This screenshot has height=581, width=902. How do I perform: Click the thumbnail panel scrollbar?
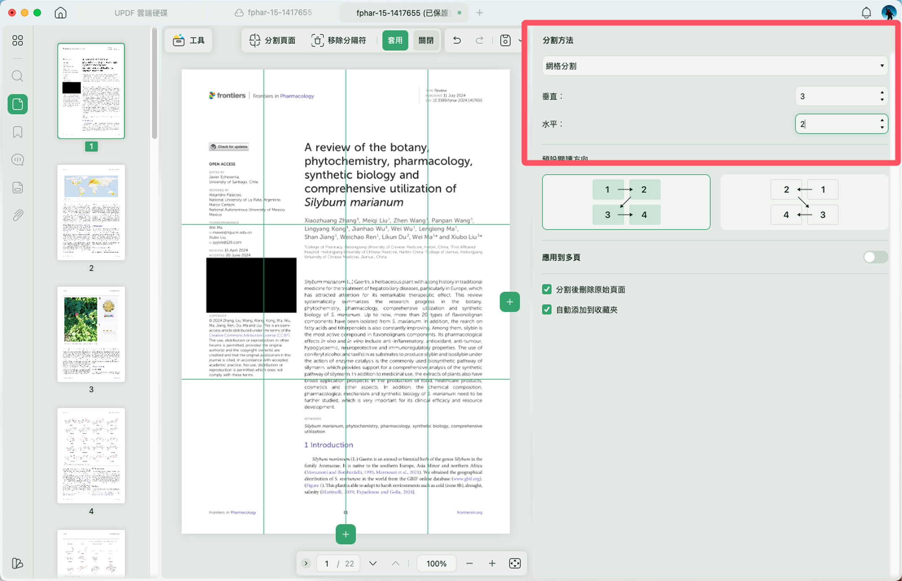154,83
